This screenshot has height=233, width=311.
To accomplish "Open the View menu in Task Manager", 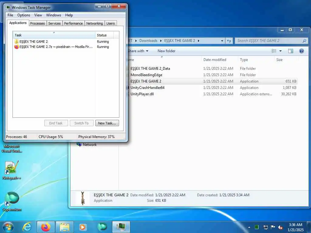I will click(x=38, y=15).
